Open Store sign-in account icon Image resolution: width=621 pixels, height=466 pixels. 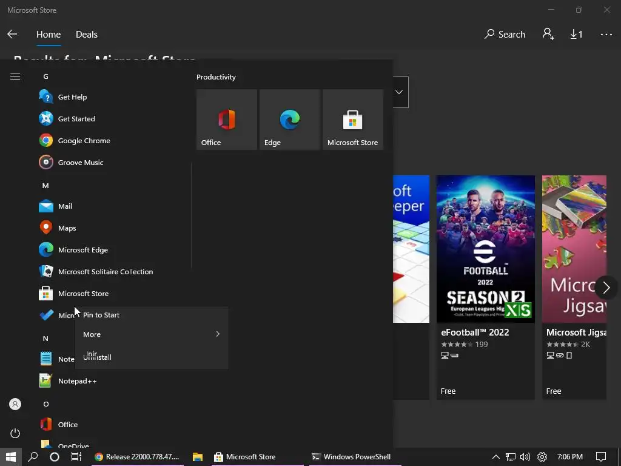point(548,34)
